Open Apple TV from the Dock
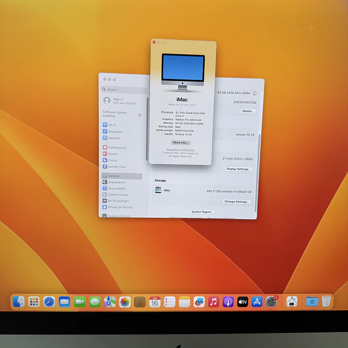348x348 pixels. tap(242, 302)
